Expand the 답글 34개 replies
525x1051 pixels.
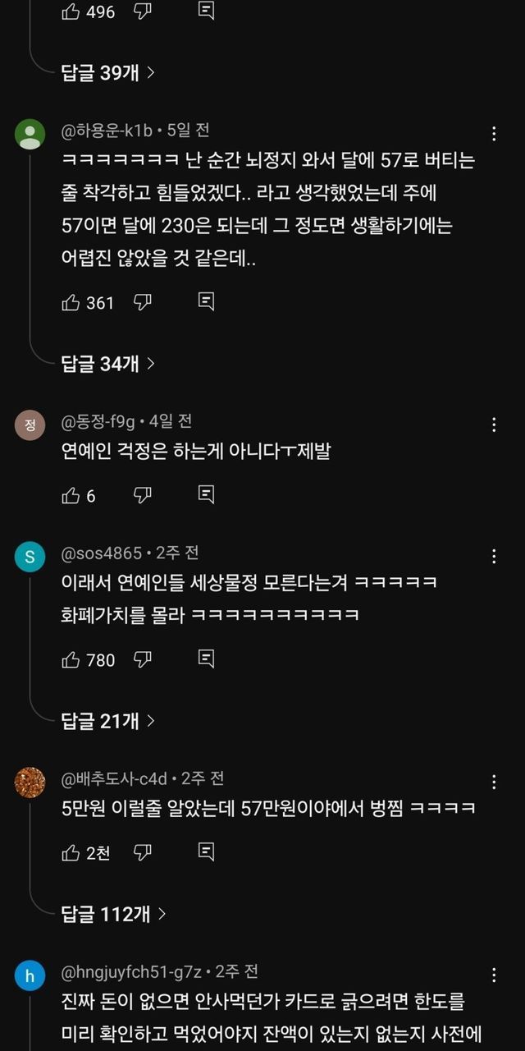coord(108,364)
